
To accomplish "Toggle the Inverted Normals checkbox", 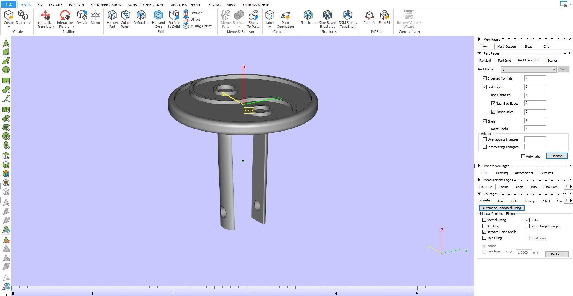I will [485, 78].
